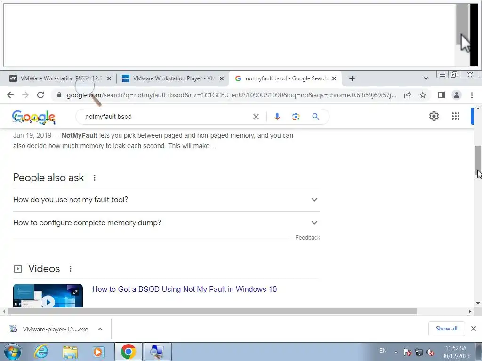
Task: Open the tab search dropdown arrow
Action: point(426,78)
